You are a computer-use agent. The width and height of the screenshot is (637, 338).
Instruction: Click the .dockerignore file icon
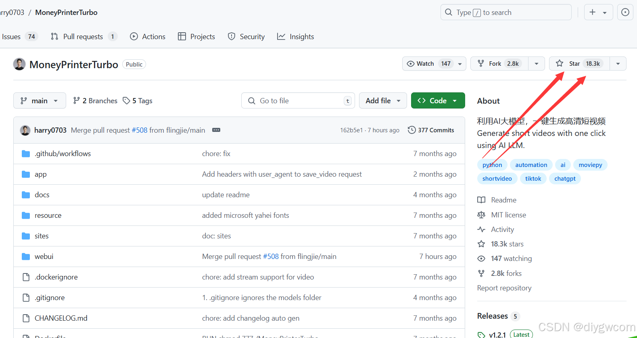tap(26, 277)
